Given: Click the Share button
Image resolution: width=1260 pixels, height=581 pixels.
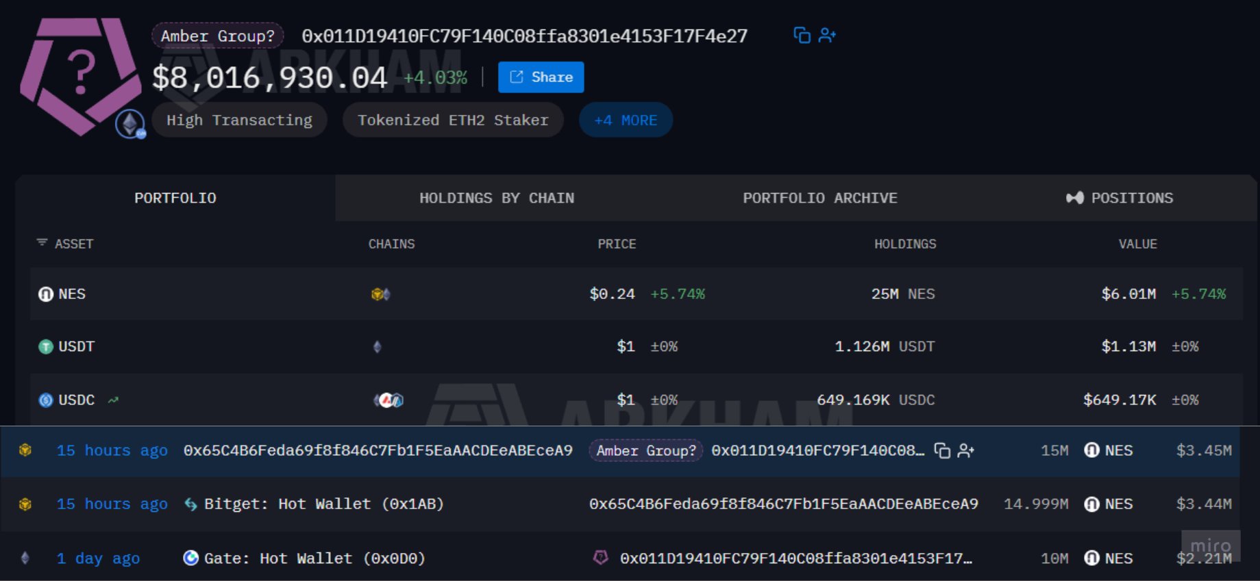Looking at the screenshot, I should [541, 77].
